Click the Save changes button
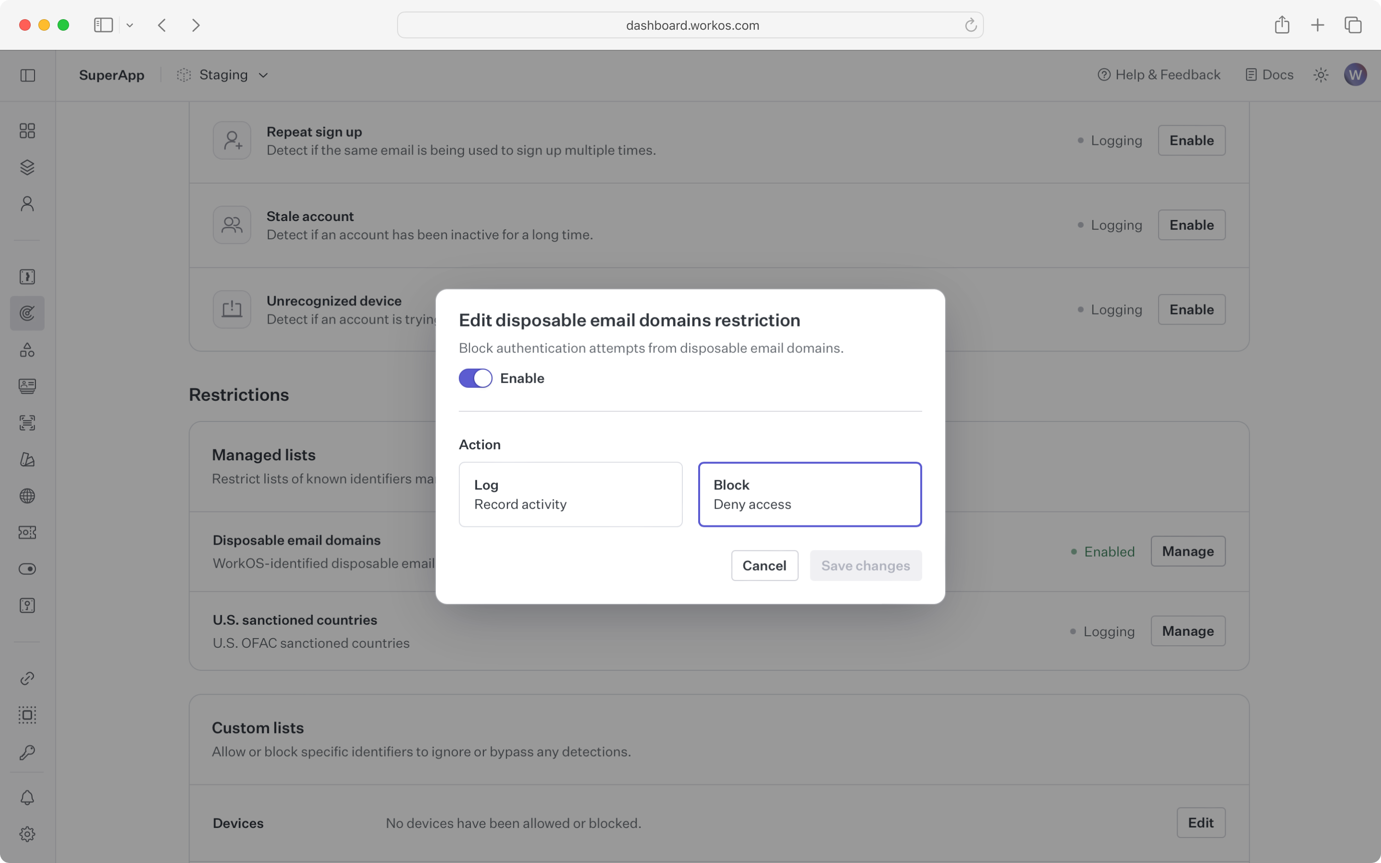The width and height of the screenshot is (1381, 863). tap(865, 566)
